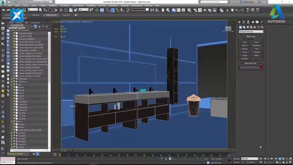Select the Shapes category in Create panel
The image size is (293, 165).
tap(244, 27)
